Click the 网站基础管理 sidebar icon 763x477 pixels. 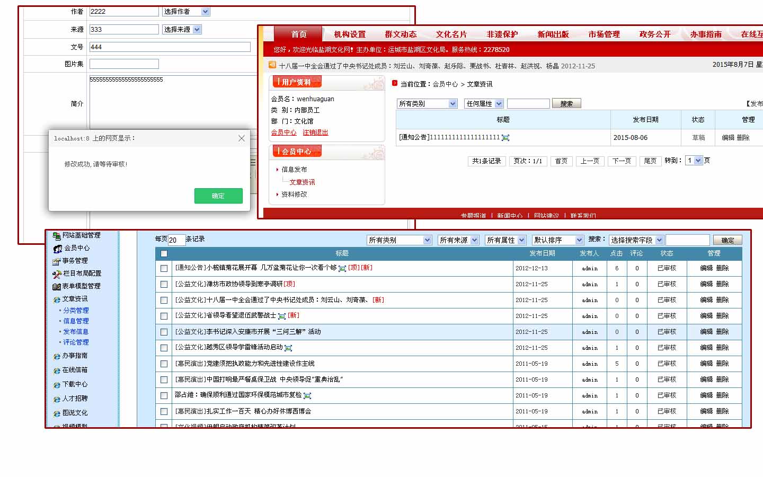click(57, 236)
